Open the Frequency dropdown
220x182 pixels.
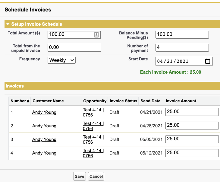point(61,60)
